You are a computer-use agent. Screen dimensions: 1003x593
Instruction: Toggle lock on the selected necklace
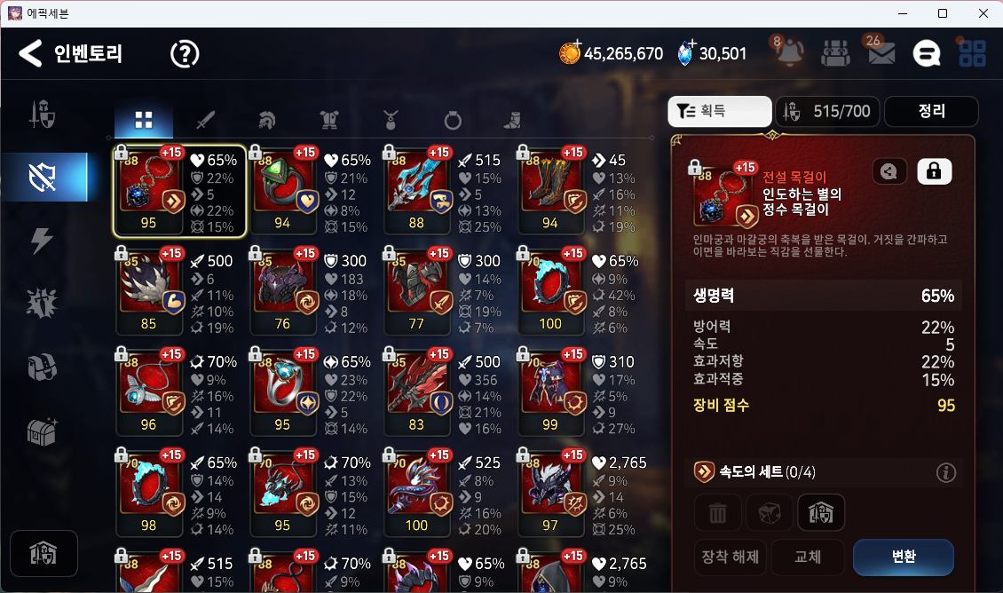934,171
